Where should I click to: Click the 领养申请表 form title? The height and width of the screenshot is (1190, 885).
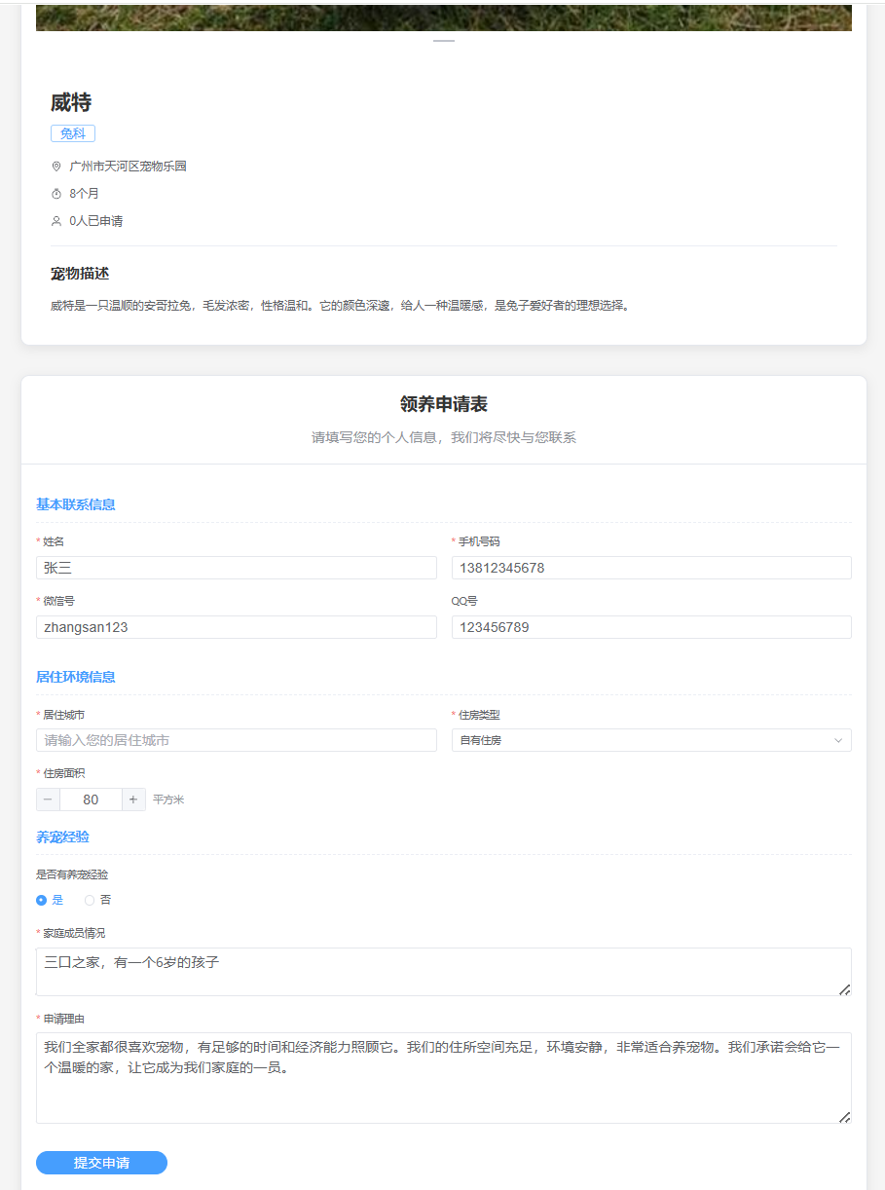pyautogui.click(x=444, y=404)
